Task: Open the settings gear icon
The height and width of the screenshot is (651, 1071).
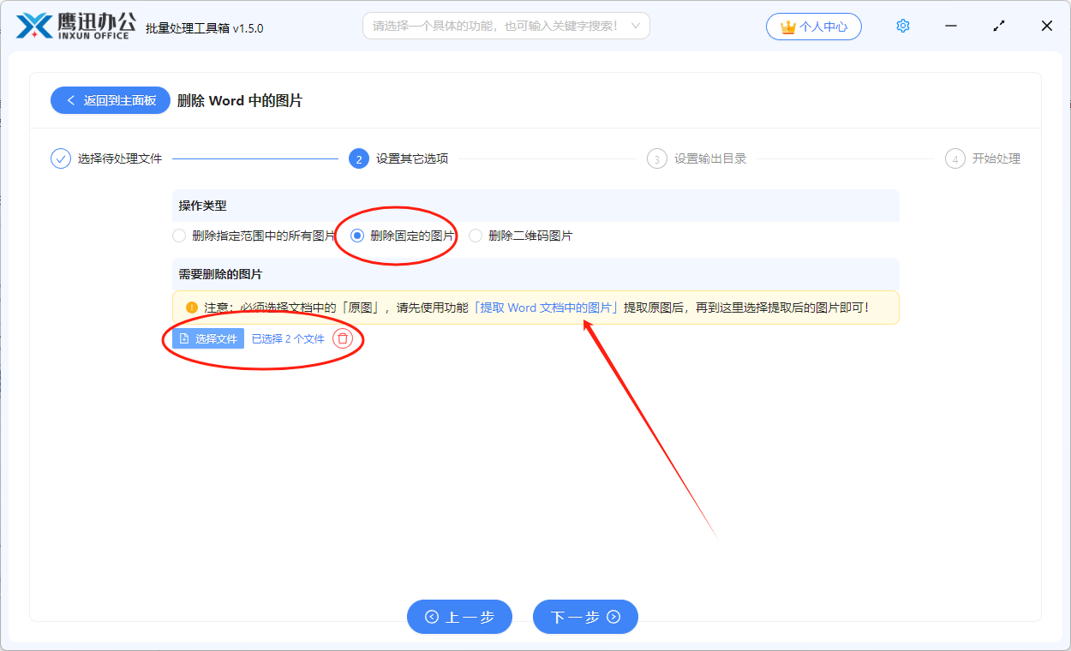Action: 902,26
